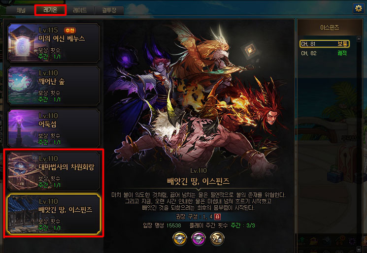
Task: Switch to the 레이드 tab
Action: [x=80, y=10]
